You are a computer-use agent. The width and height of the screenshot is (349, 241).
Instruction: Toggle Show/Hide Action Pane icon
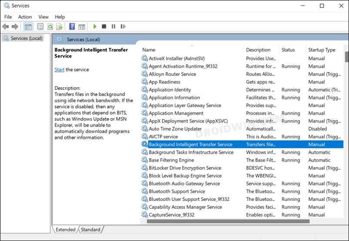(82, 26)
